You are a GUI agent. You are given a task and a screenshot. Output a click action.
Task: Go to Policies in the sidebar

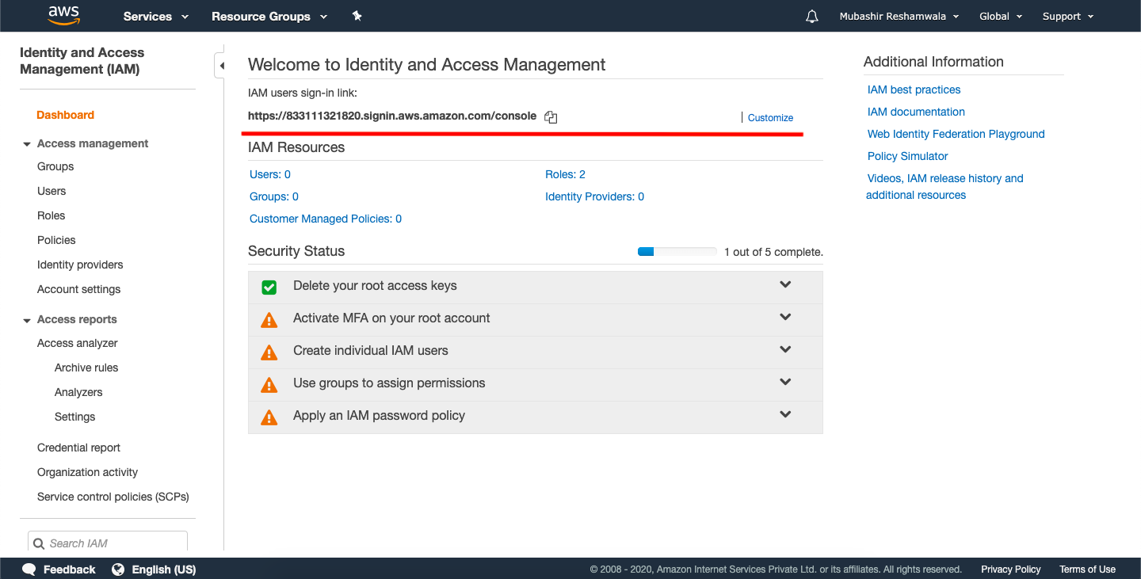click(x=56, y=240)
